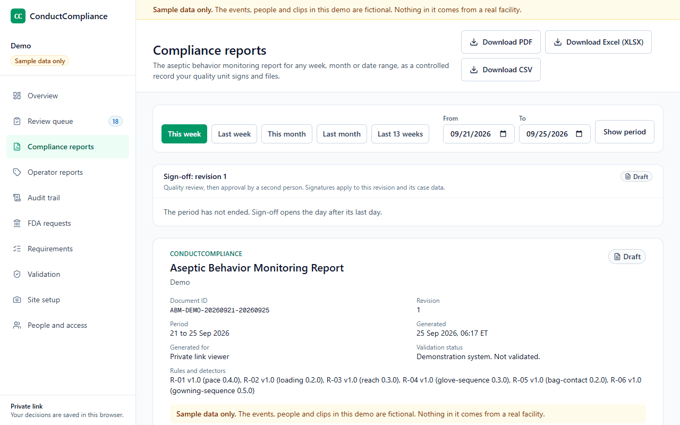The height and width of the screenshot is (425, 680).
Task: Open Site setup
Action: click(67, 300)
